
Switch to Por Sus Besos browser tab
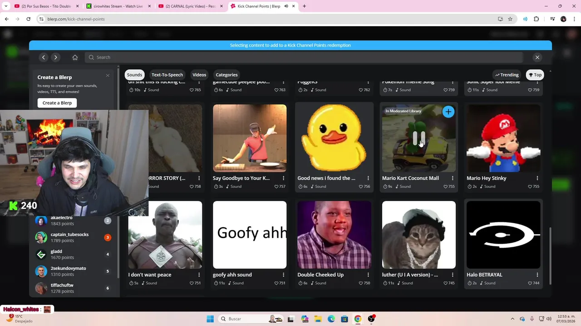(x=45, y=6)
